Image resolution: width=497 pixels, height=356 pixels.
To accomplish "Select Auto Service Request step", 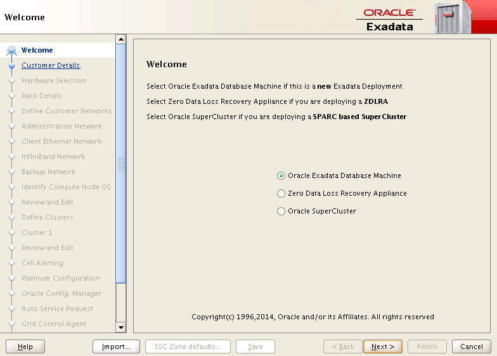I will tap(57, 308).
